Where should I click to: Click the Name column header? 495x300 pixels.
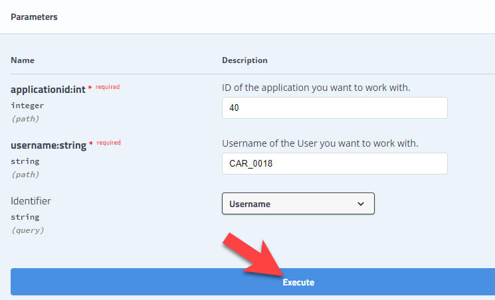pos(23,60)
